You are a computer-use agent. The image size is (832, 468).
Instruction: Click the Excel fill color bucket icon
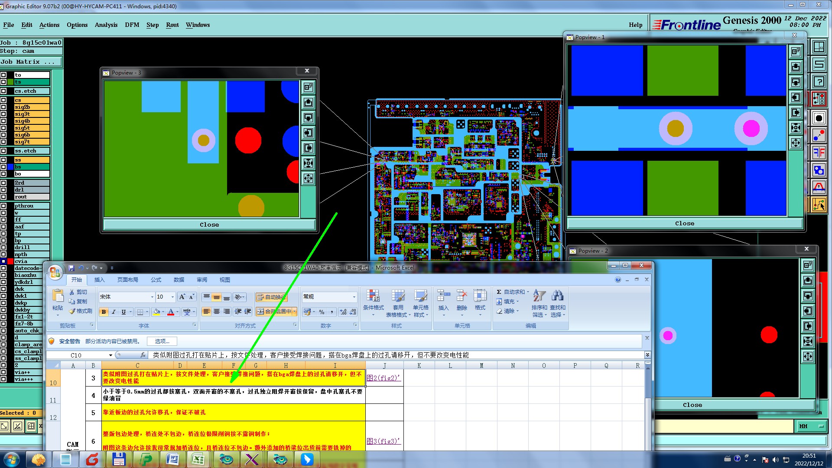click(x=156, y=312)
